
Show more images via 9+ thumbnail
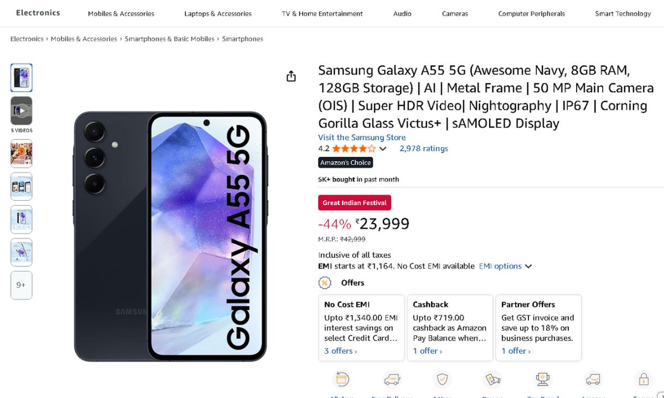tap(21, 285)
